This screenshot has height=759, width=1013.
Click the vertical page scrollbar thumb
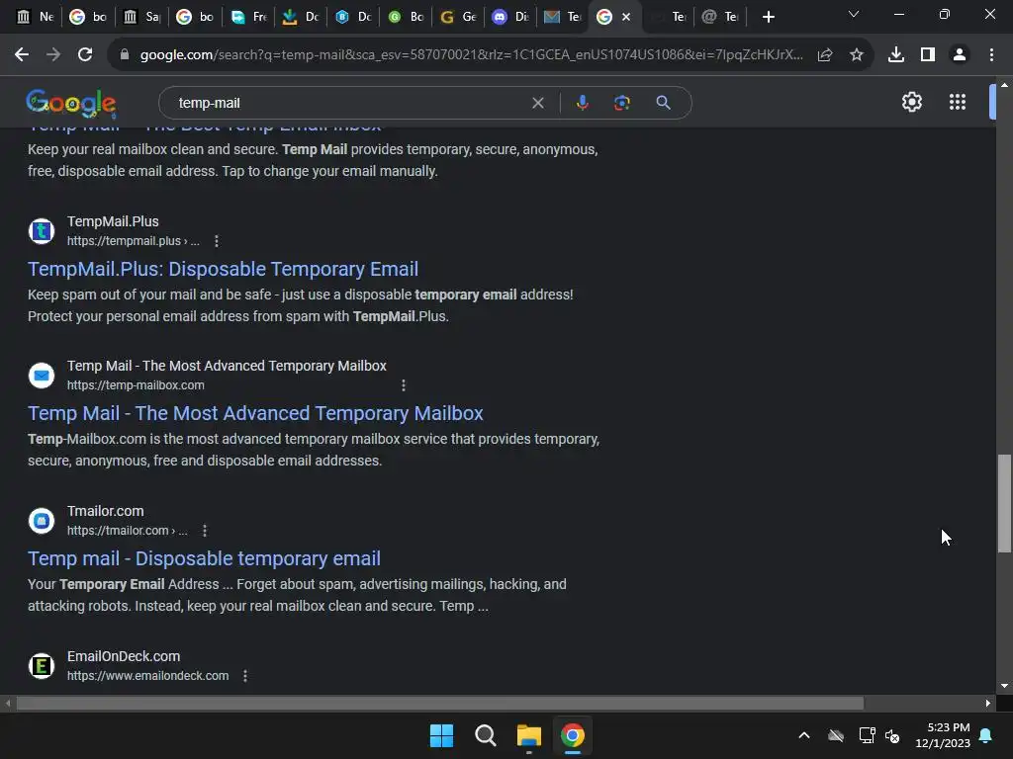point(1004,503)
